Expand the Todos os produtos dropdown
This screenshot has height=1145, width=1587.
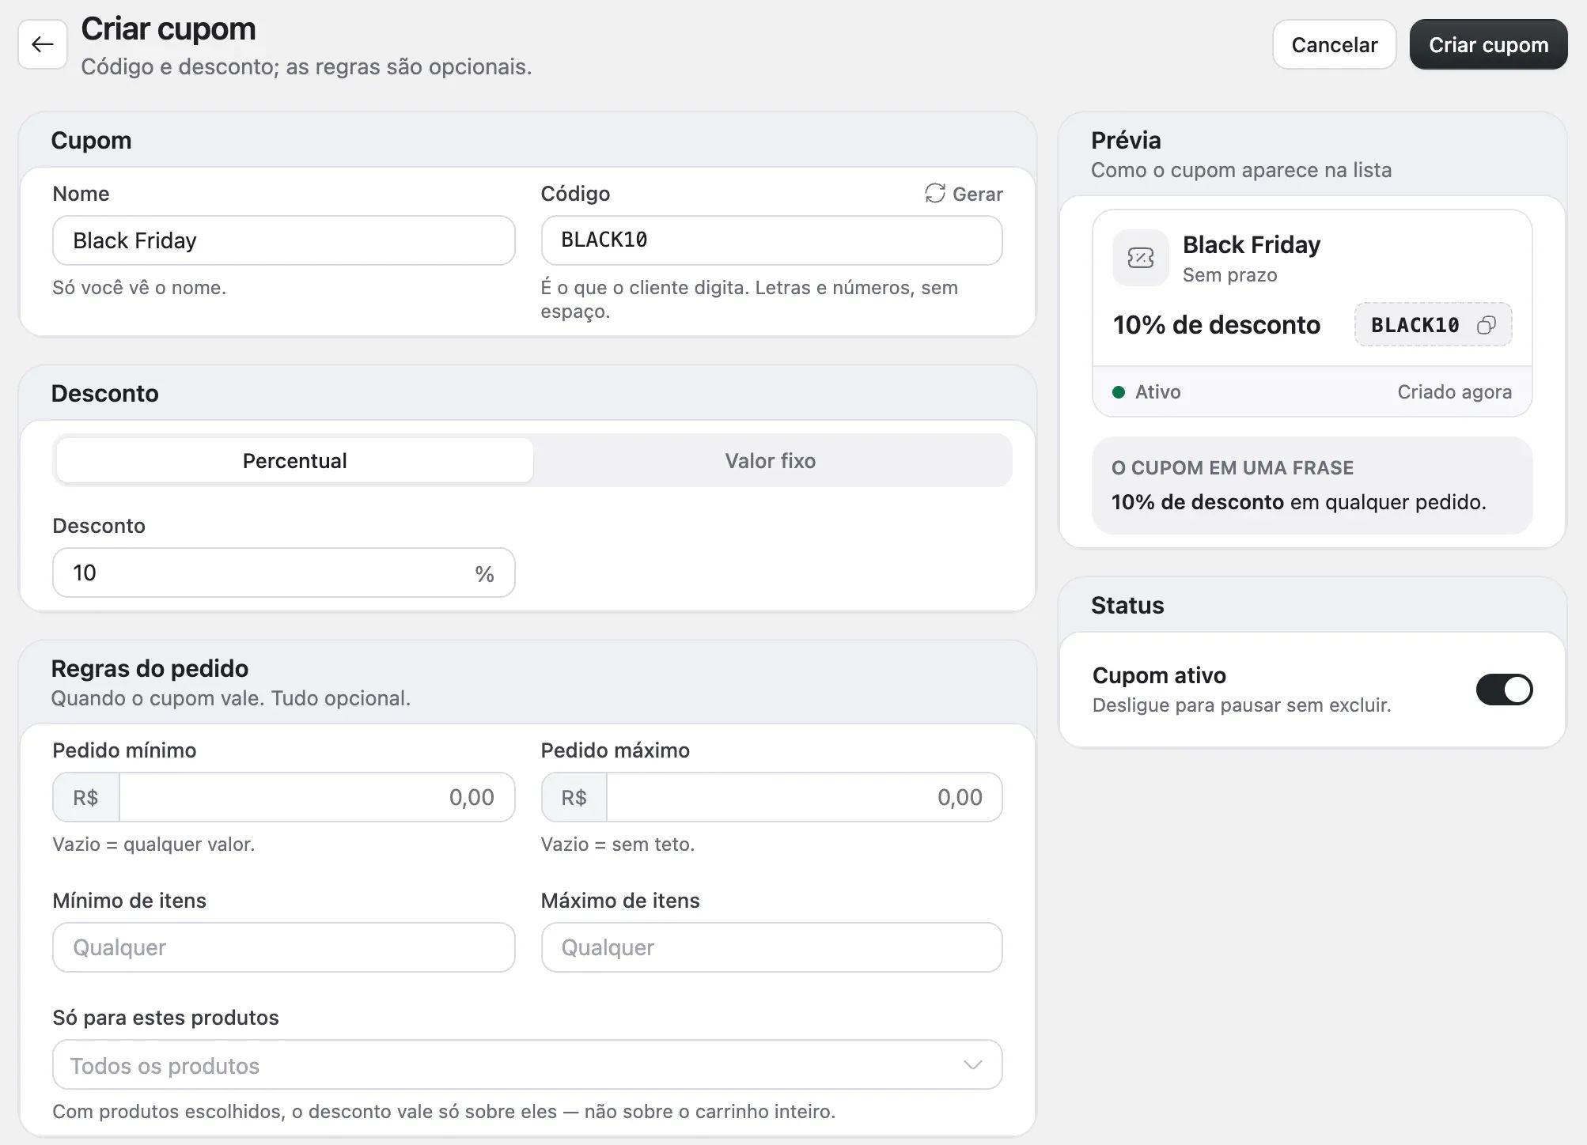tap(527, 1065)
